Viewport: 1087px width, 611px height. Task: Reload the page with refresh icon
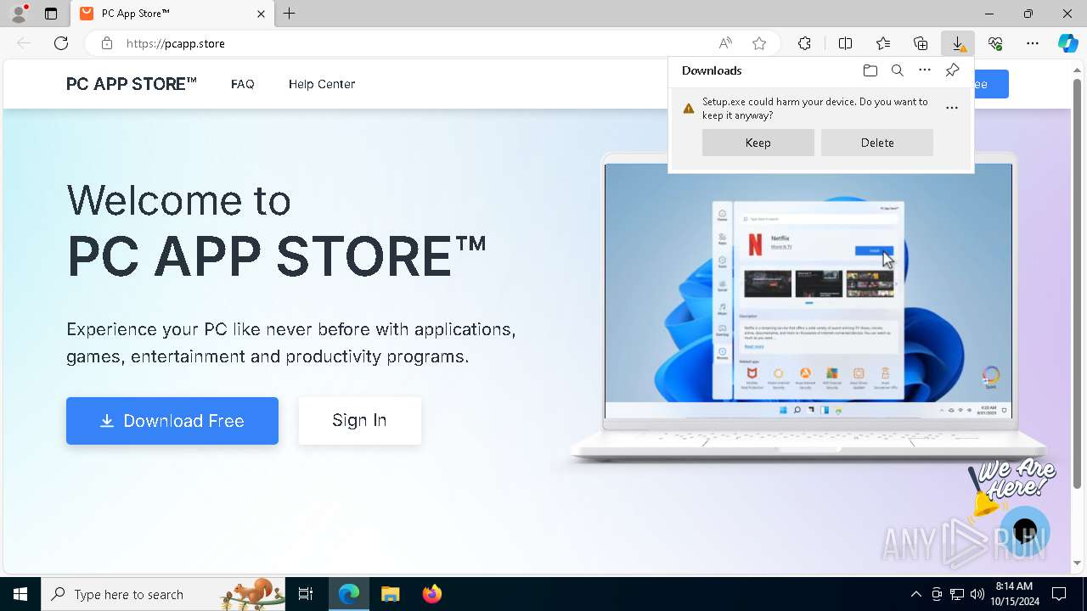(x=61, y=43)
